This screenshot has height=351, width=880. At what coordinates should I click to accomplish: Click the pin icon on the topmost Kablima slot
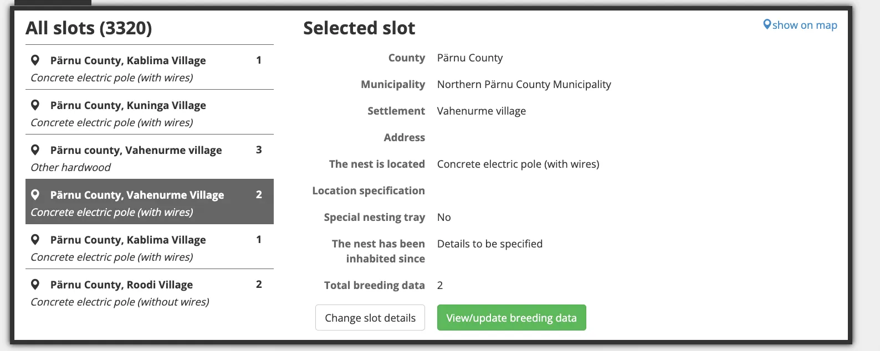[x=35, y=60]
